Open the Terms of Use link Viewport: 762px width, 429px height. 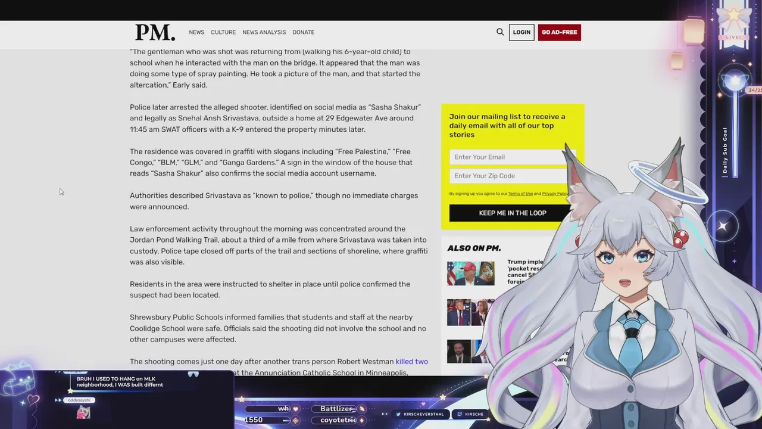click(x=520, y=194)
